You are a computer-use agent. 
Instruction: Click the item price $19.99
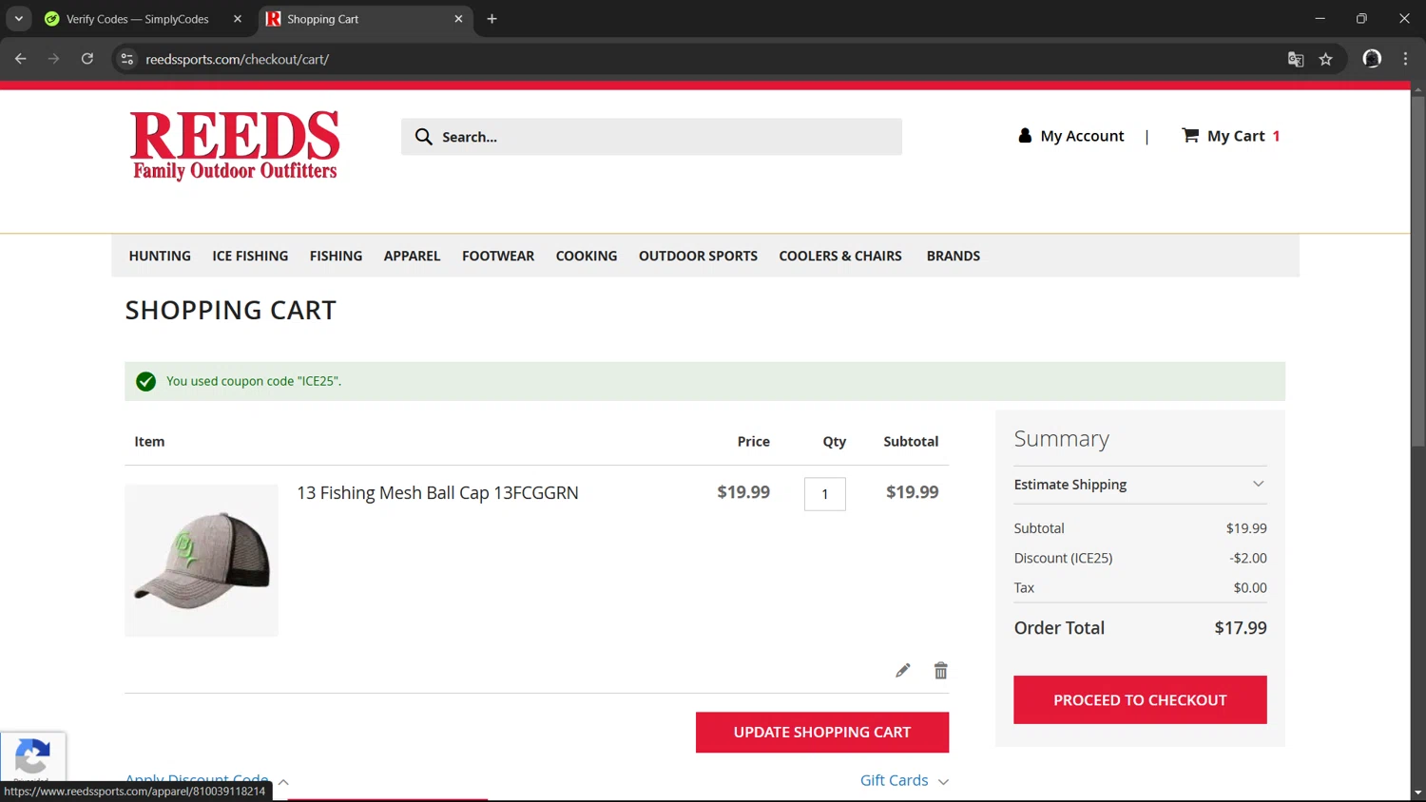(x=743, y=492)
